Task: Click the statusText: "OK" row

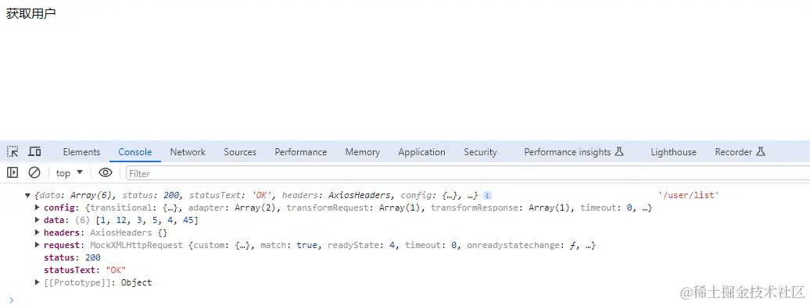Action: tap(85, 270)
